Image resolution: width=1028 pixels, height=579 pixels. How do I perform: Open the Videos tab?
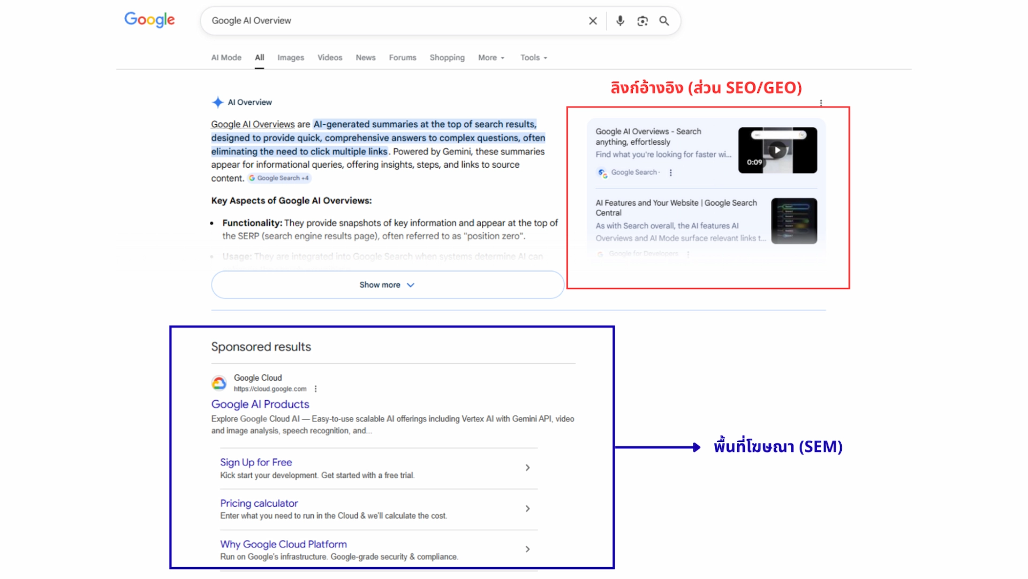pyautogui.click(x=330, y=57)
